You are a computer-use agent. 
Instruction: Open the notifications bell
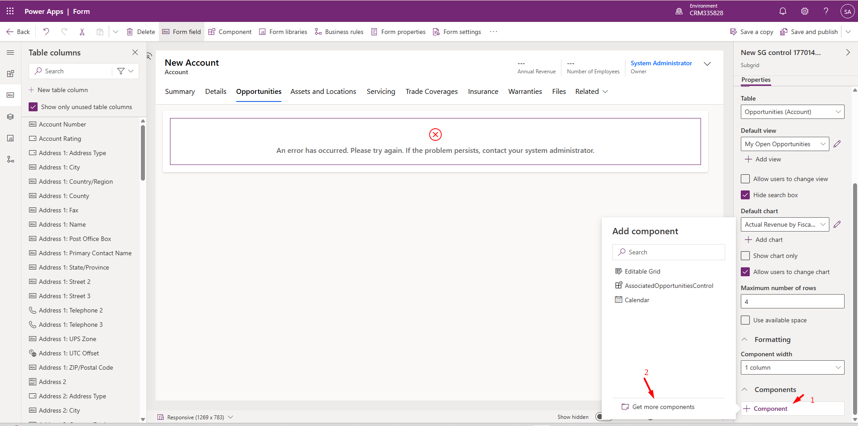click(x=782, y=12)
